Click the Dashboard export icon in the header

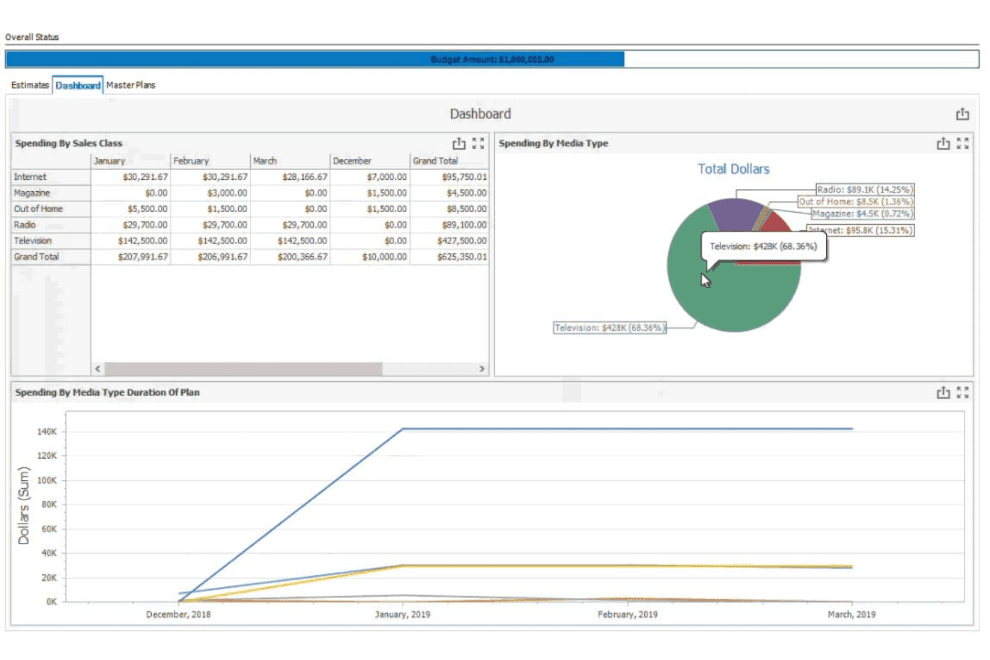coord(962,114)
